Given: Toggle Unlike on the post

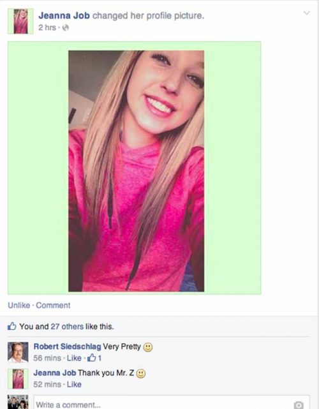Looking at the screenshot, I should click(19, 305).
